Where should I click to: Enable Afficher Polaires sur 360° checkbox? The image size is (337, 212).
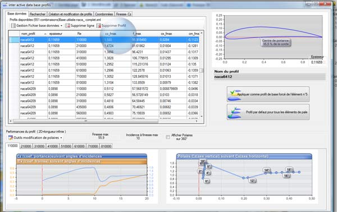pyautogui.click(x=168, y=137)
